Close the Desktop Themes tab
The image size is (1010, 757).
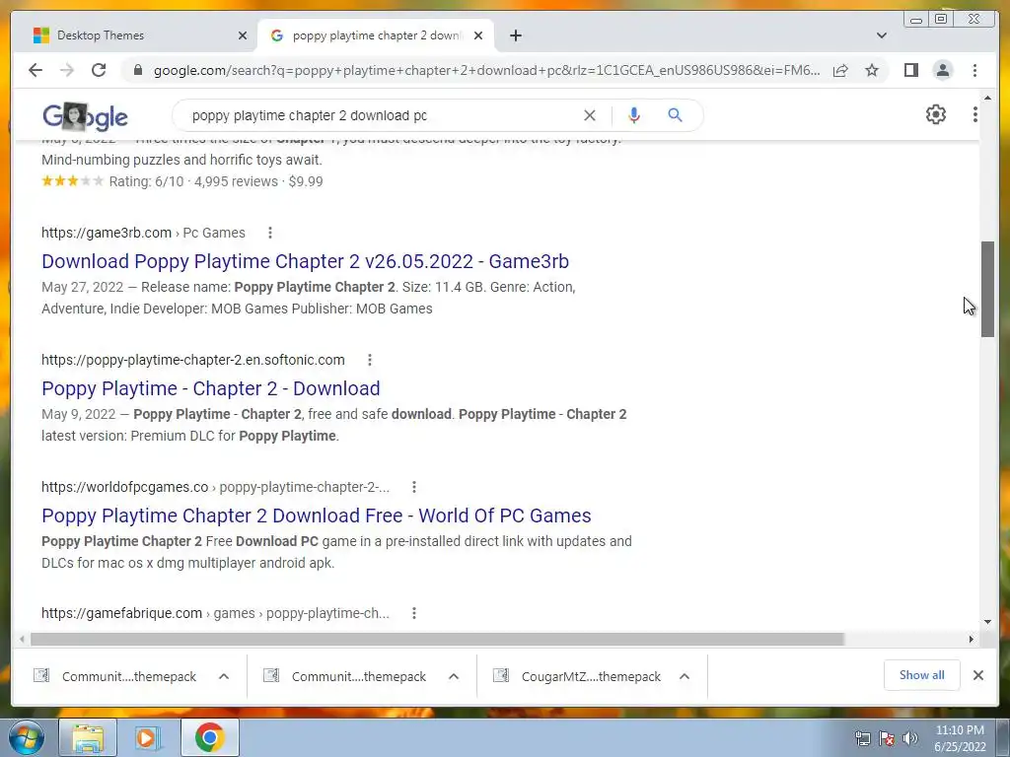click(243, 35)
